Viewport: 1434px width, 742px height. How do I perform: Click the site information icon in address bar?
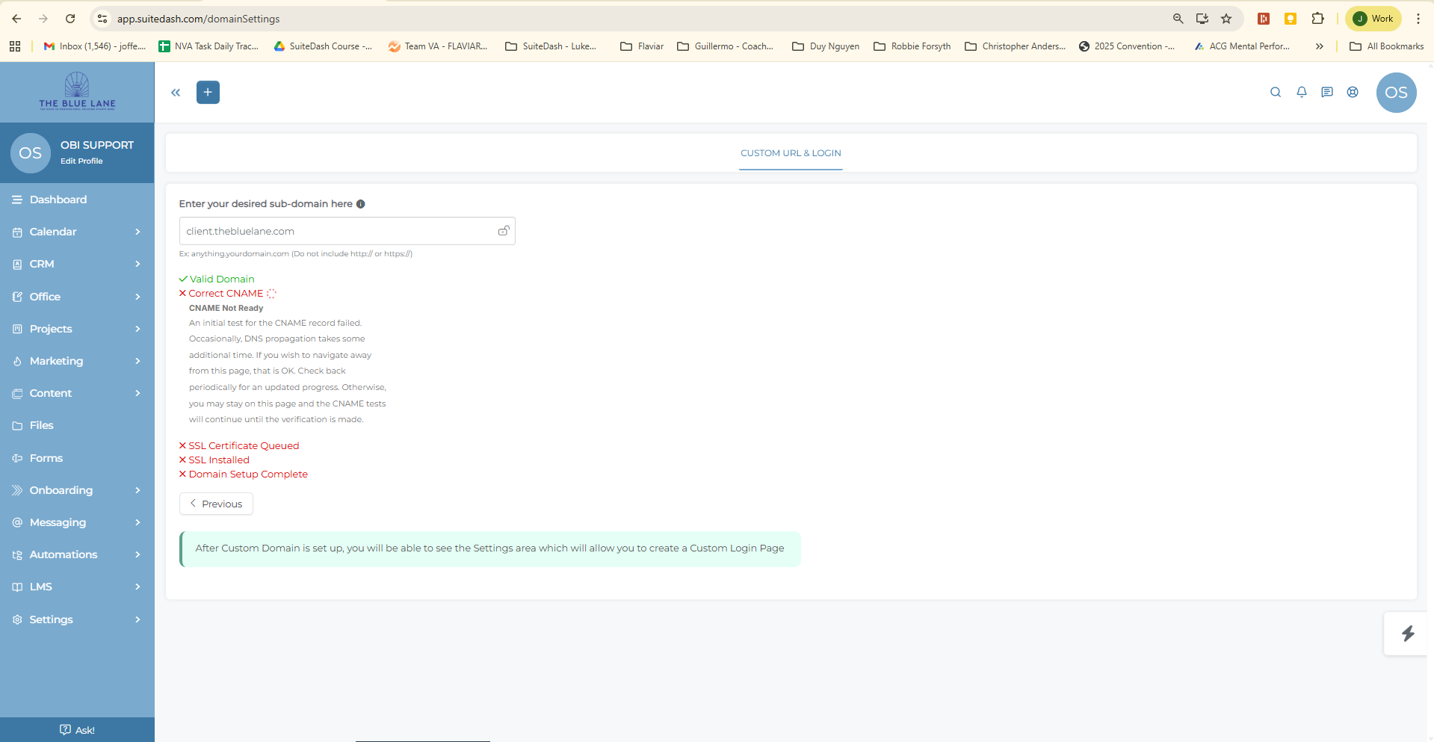click(x=103, y=19)
